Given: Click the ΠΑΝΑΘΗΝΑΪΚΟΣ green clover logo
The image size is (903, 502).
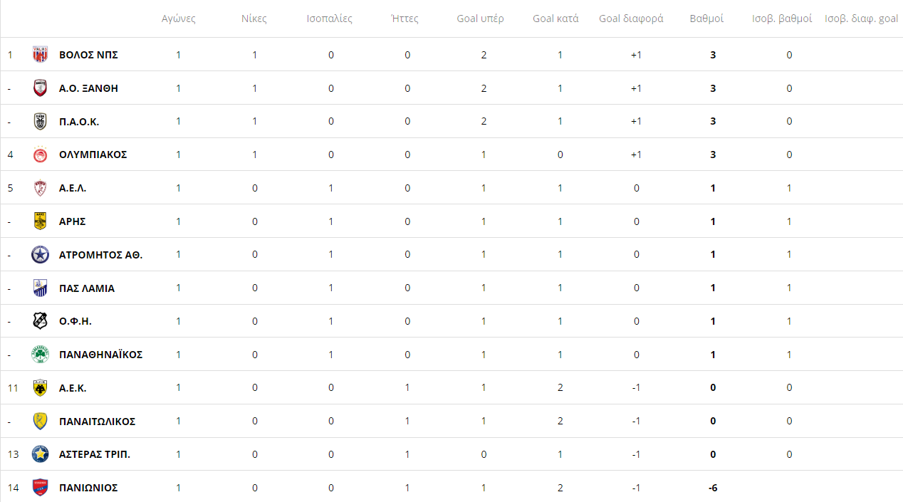Looking at the screenshot, I should [41, 355].
